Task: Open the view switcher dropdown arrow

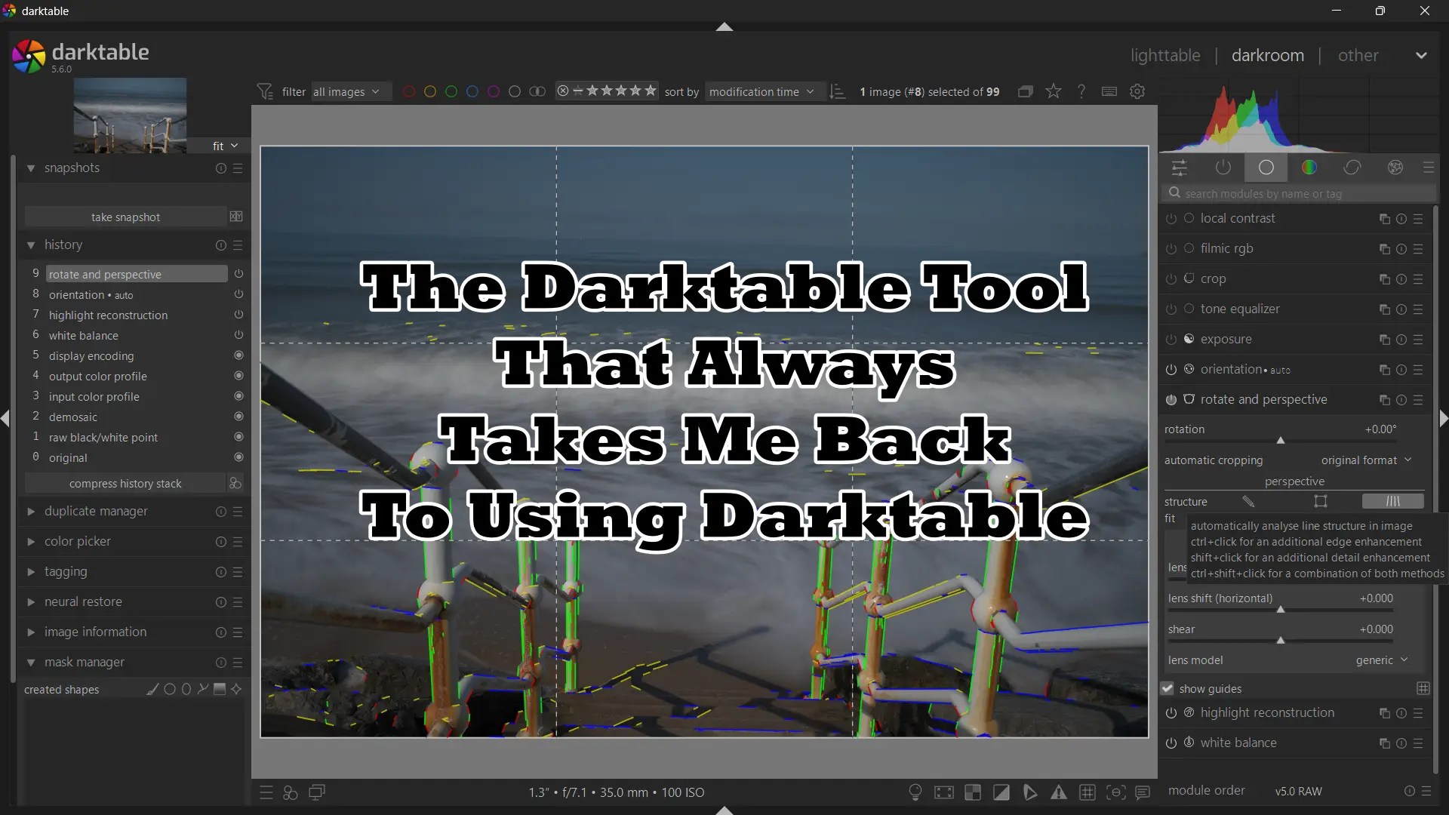Action: click(x=1421, y=56)
